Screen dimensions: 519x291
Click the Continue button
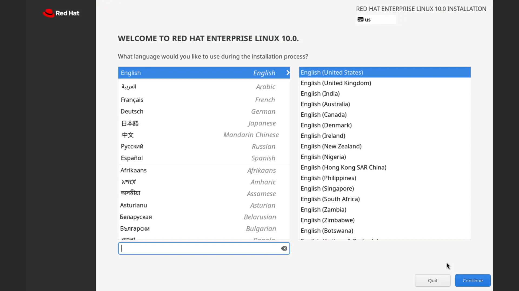472,280
